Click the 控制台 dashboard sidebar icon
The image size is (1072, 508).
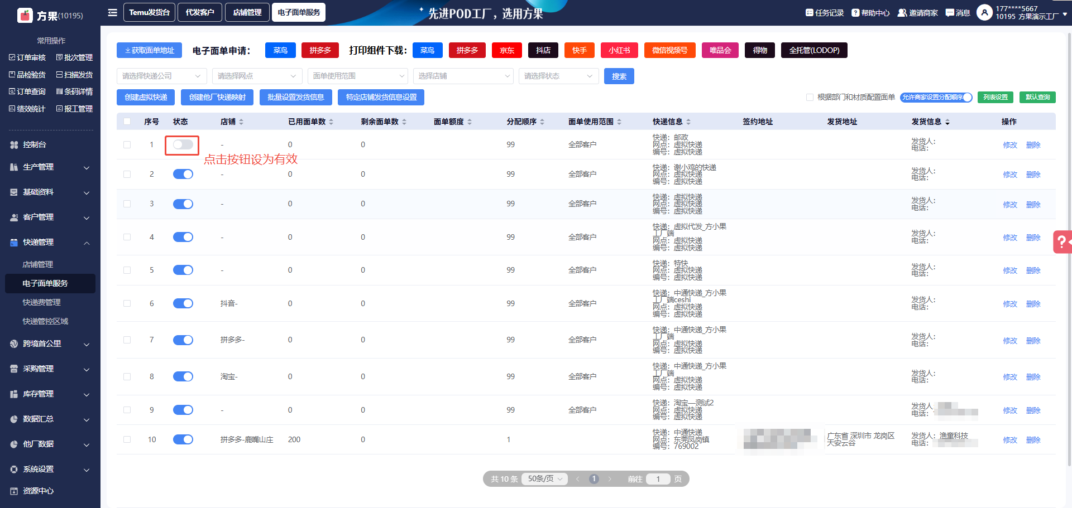[14, 145]
